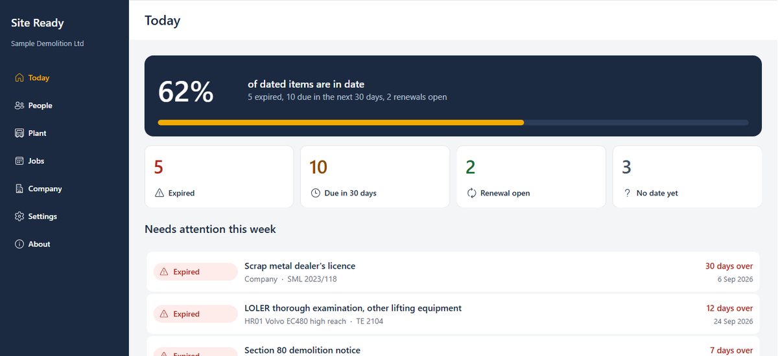Click the date '6 Sep 2026'
This screenshot has height=356, width=778.
point(735,279)
